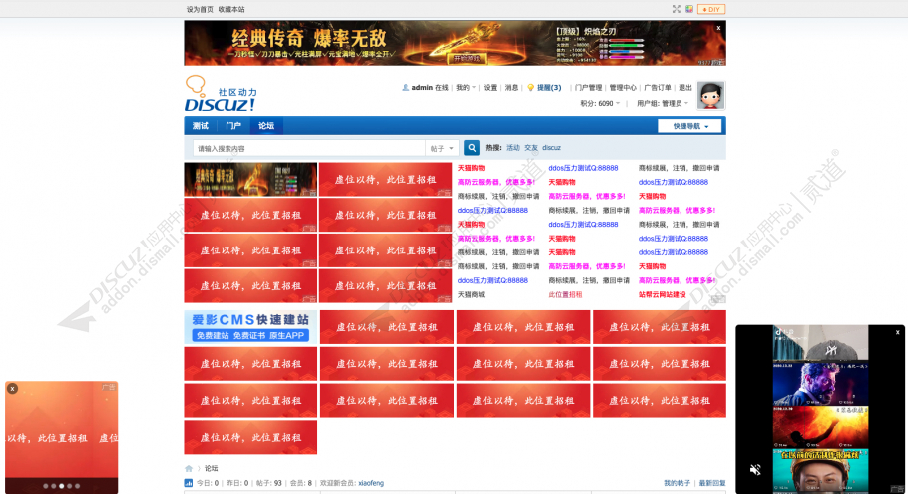The width and height of the screenshot is (908, 494).
Task: Click the forum home icon in breadcrumb
Action: [x=189, y=468]
